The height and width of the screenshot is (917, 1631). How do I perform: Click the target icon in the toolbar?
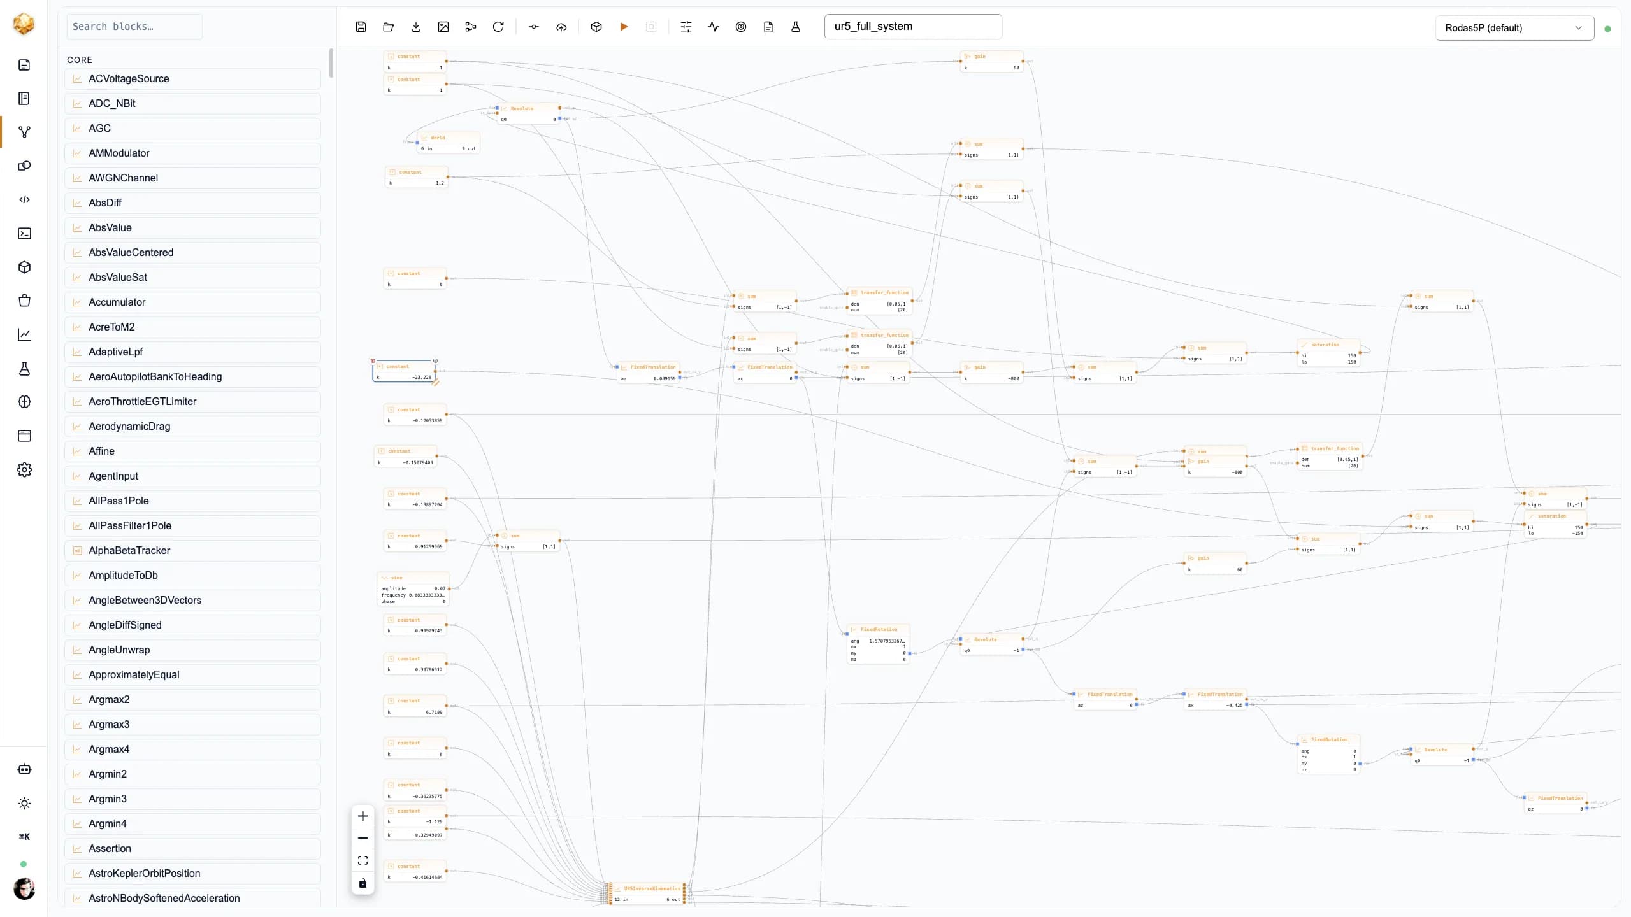741,27
